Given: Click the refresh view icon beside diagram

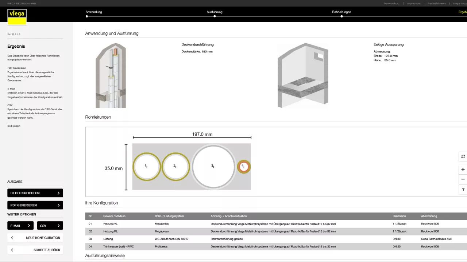Looking at the screenshot, I should 463,156.
